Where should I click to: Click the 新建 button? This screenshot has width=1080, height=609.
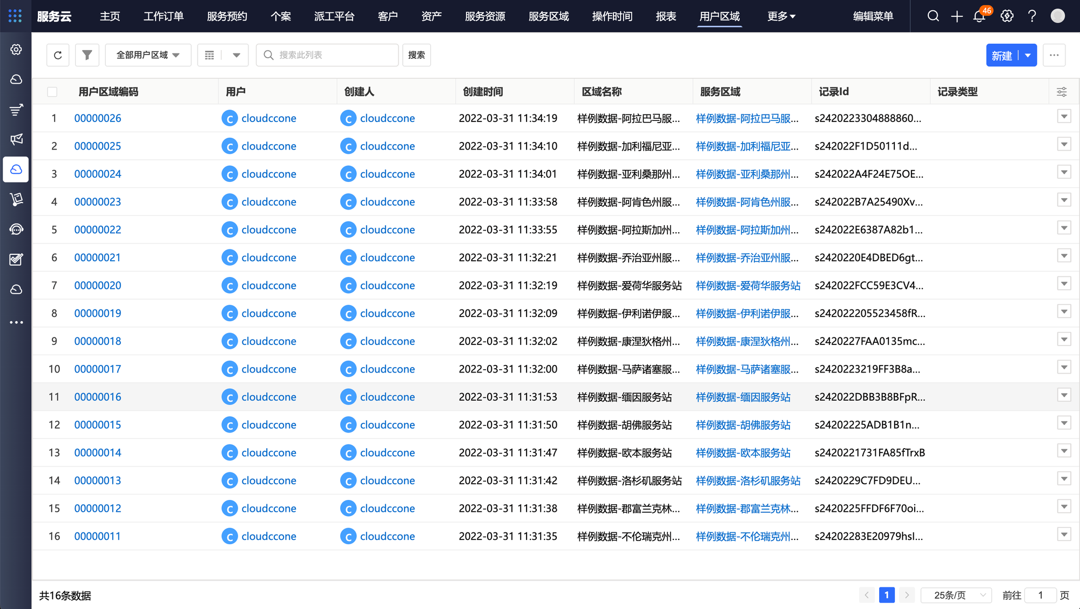(1002, 55)
